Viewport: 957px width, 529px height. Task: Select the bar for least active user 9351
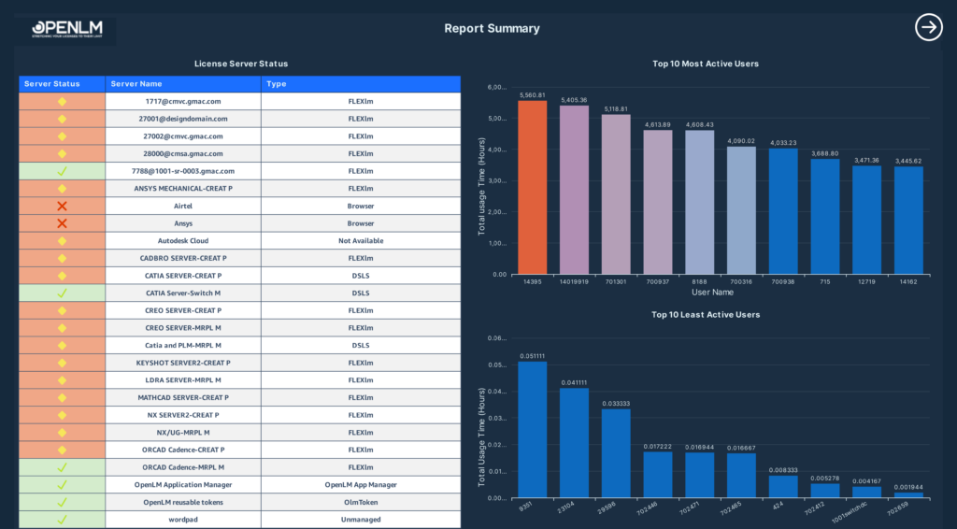[x=532, y=430]
